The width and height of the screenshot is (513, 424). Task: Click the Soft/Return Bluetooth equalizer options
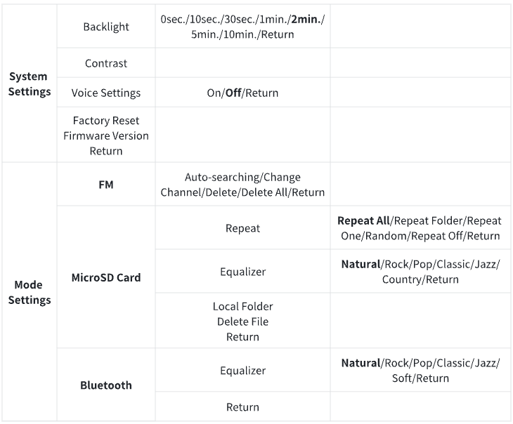click(420, 378)
